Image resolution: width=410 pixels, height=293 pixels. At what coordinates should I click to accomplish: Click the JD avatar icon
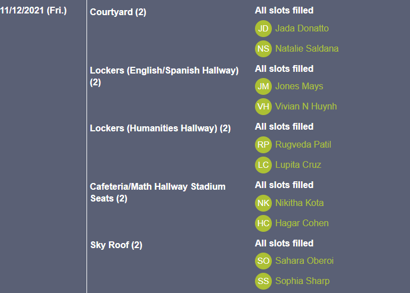tap(263, 29)
